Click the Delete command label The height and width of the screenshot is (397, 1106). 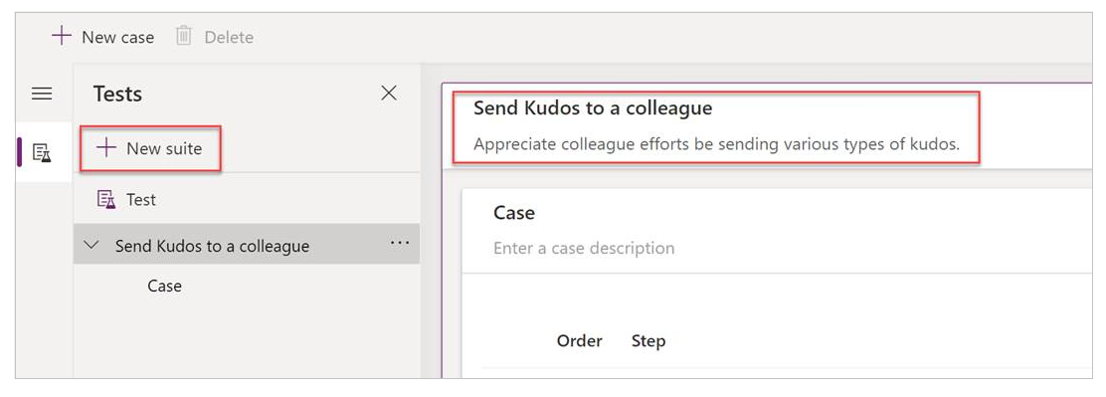(229, 38)
